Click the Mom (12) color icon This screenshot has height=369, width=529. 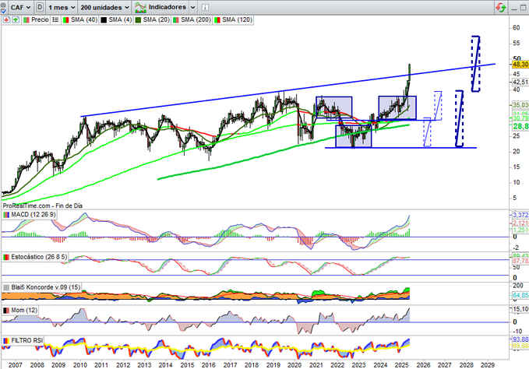(6, 311)
